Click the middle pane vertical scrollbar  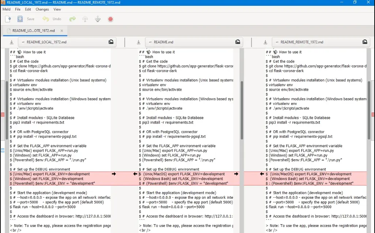(x=242, y=110)
